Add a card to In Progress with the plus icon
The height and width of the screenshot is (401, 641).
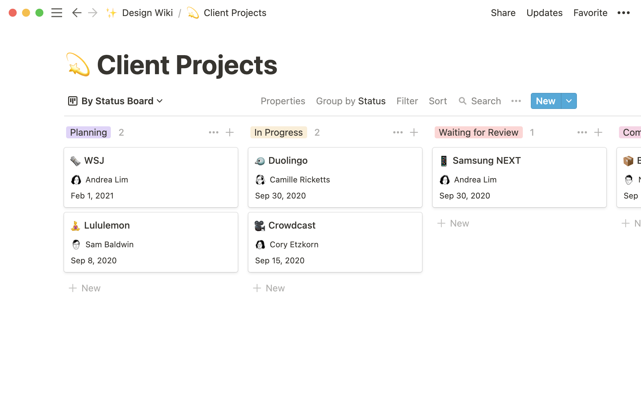[414, 132]
